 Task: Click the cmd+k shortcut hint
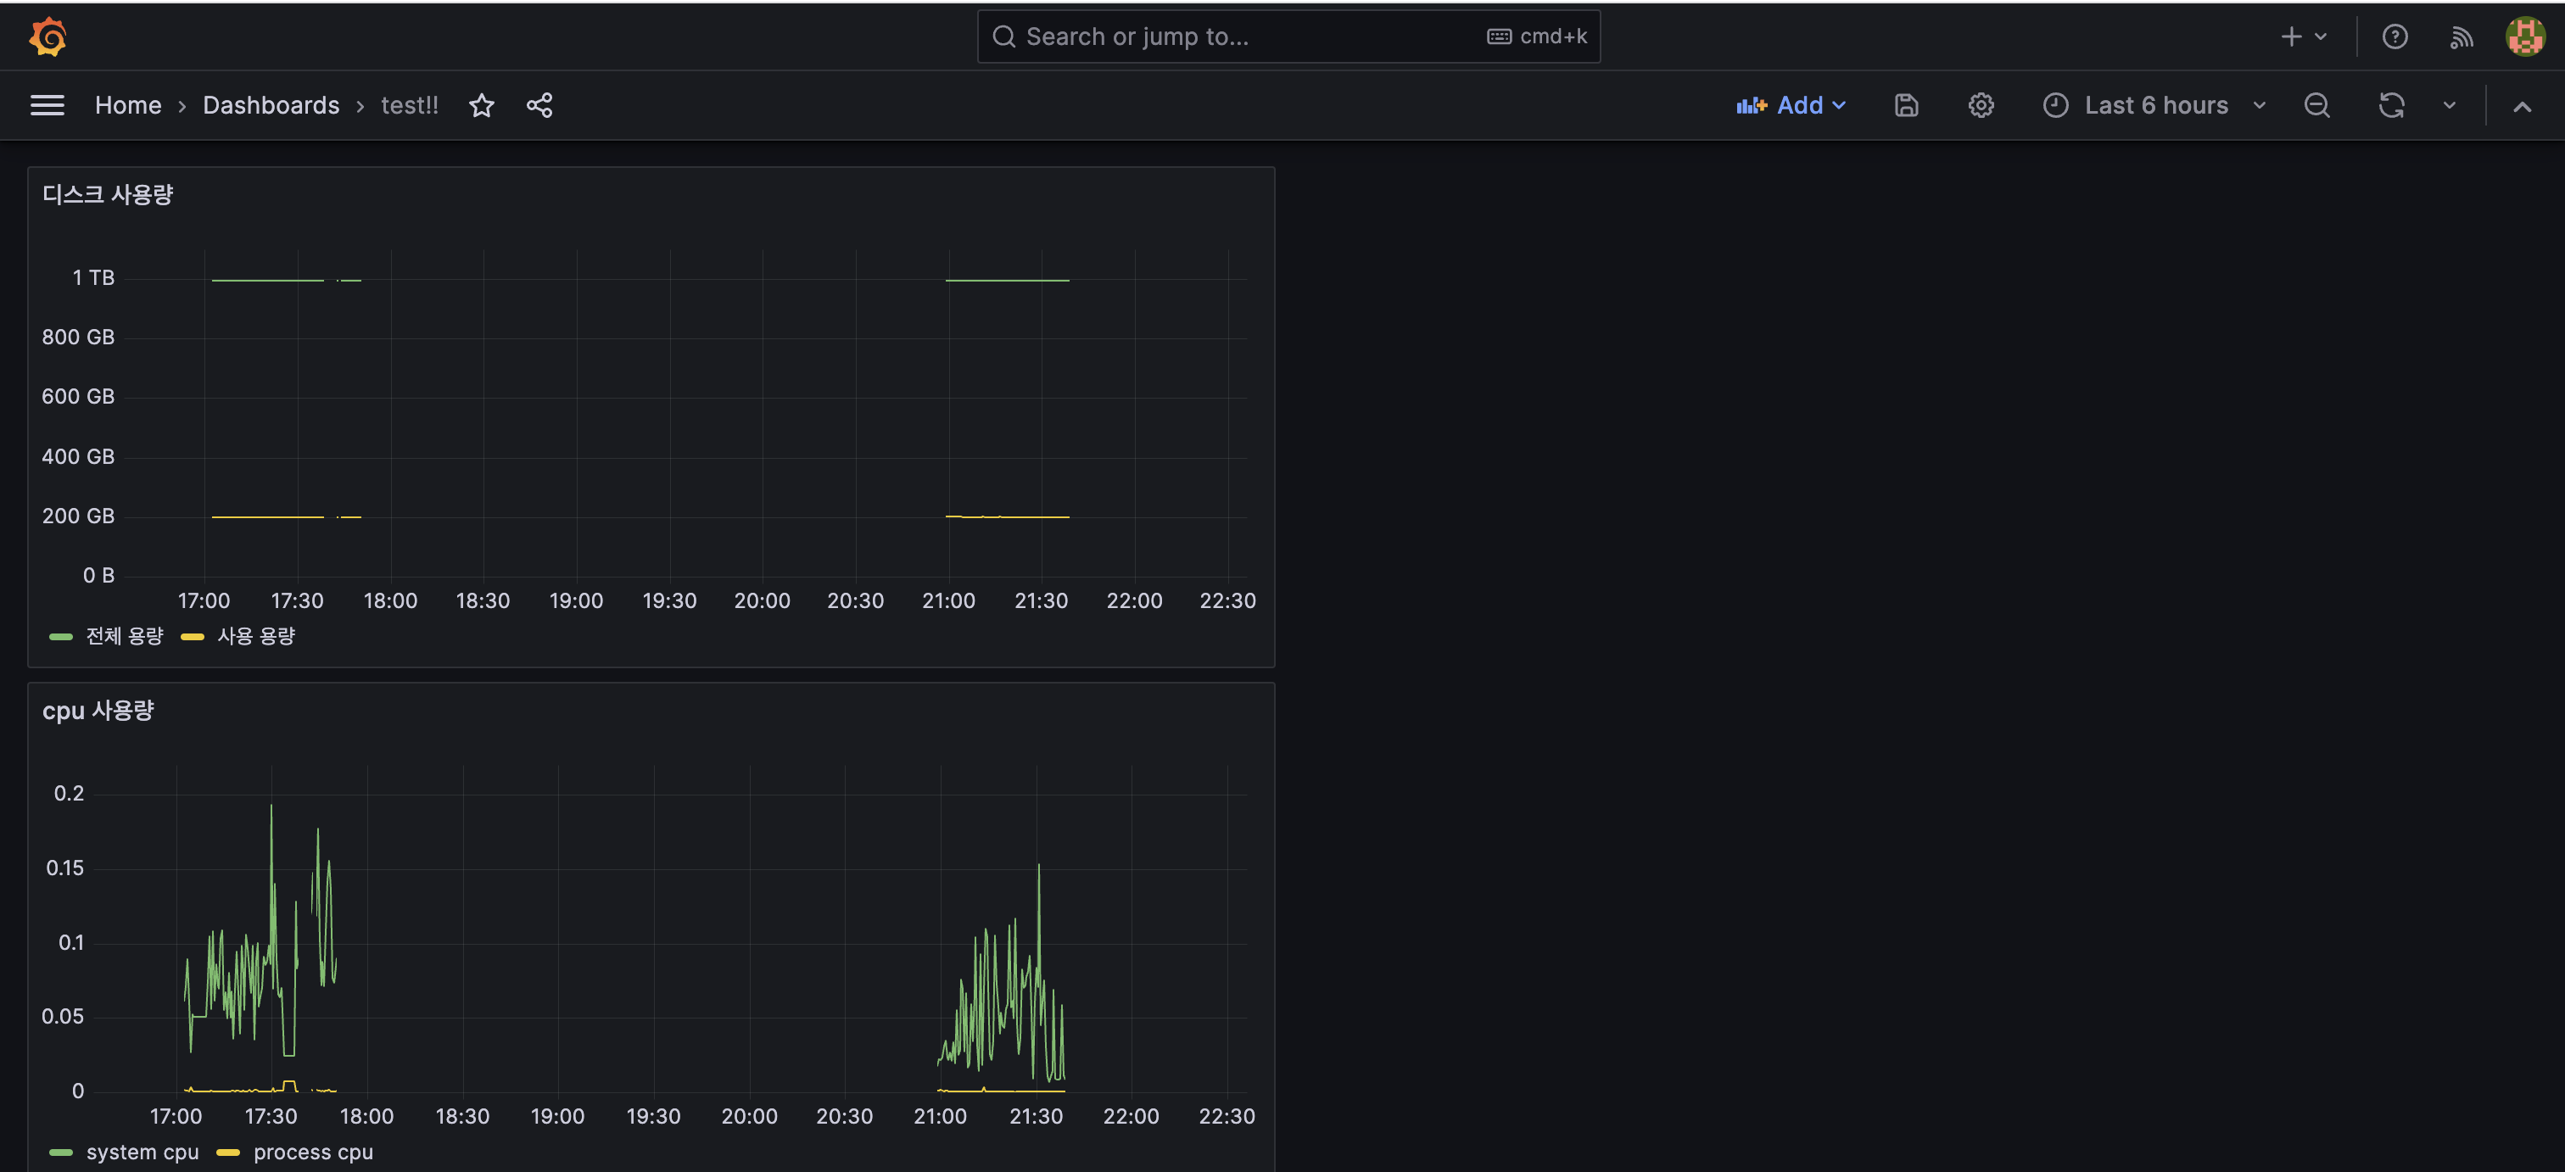pos(1536,36)
